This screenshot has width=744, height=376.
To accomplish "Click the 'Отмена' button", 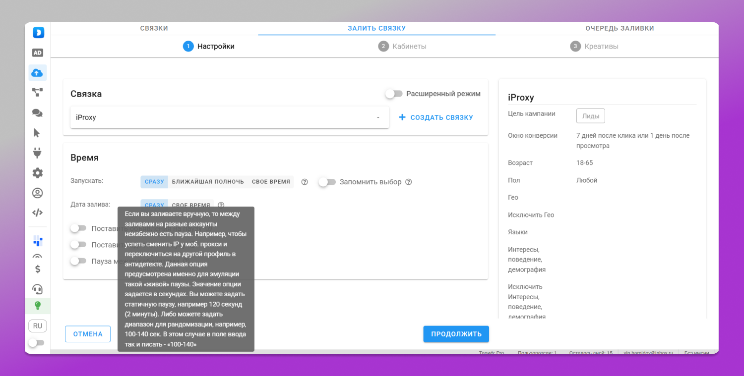I will point(88,334).
